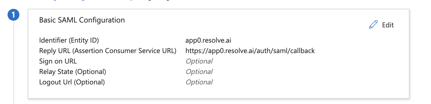Select the Identifier (Entity ID) label
This screenshot has width=431, height=104.
(x=69, y=40)
